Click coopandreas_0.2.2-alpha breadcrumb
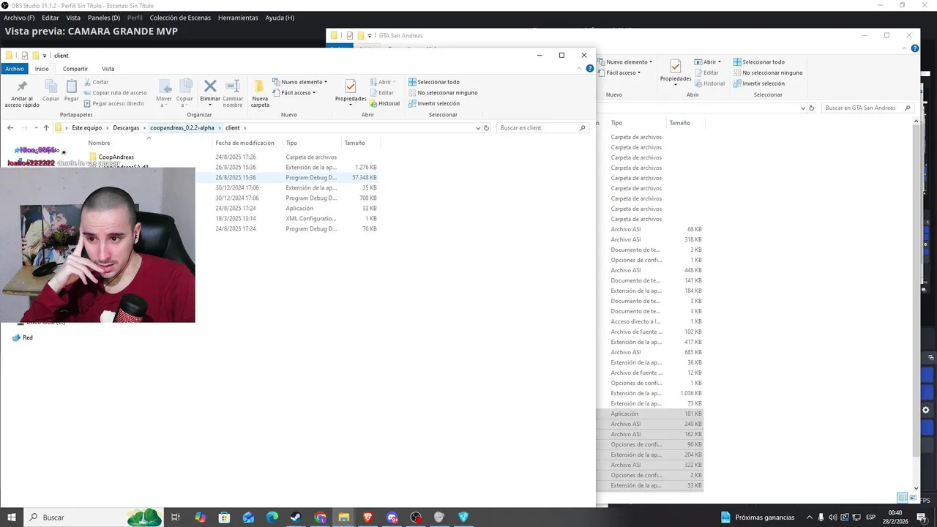 point(182,128)
